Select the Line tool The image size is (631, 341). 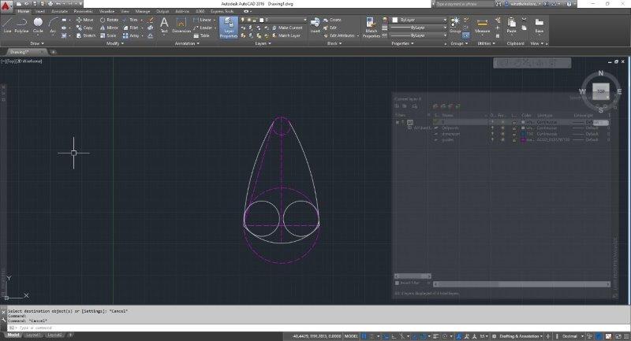pyautogui.click(x=7, y=25)
